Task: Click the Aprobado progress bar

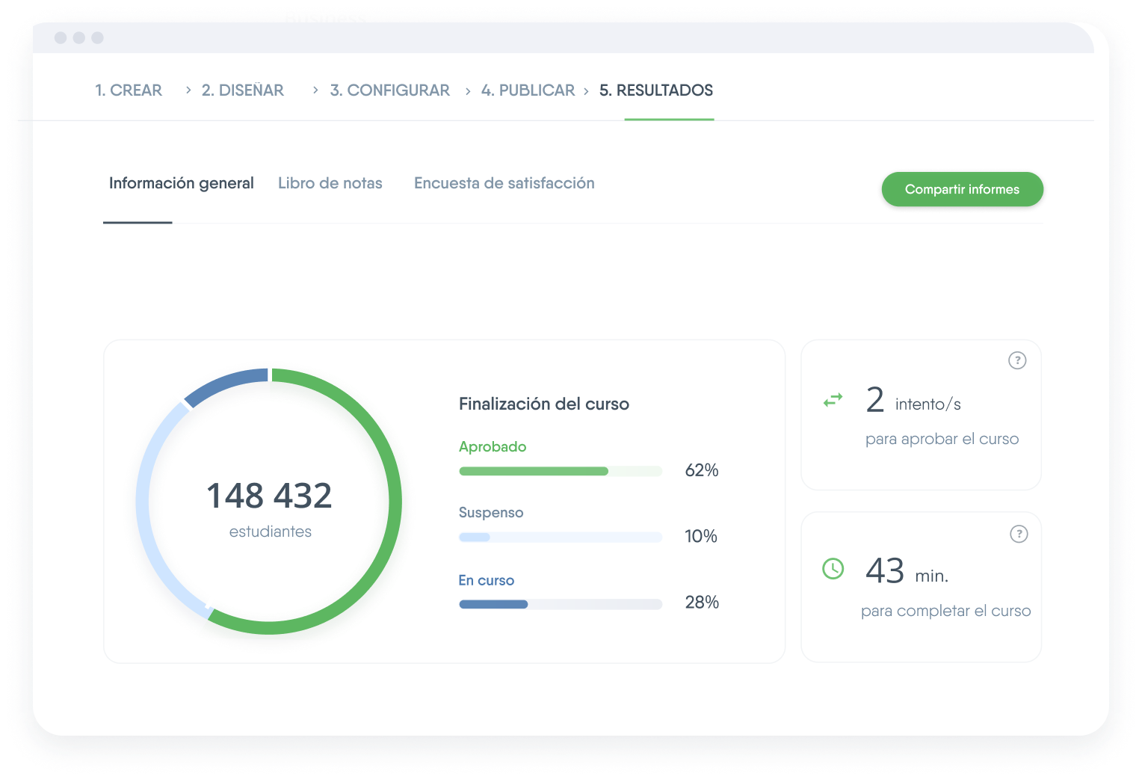Action: [x=561, y=471]
